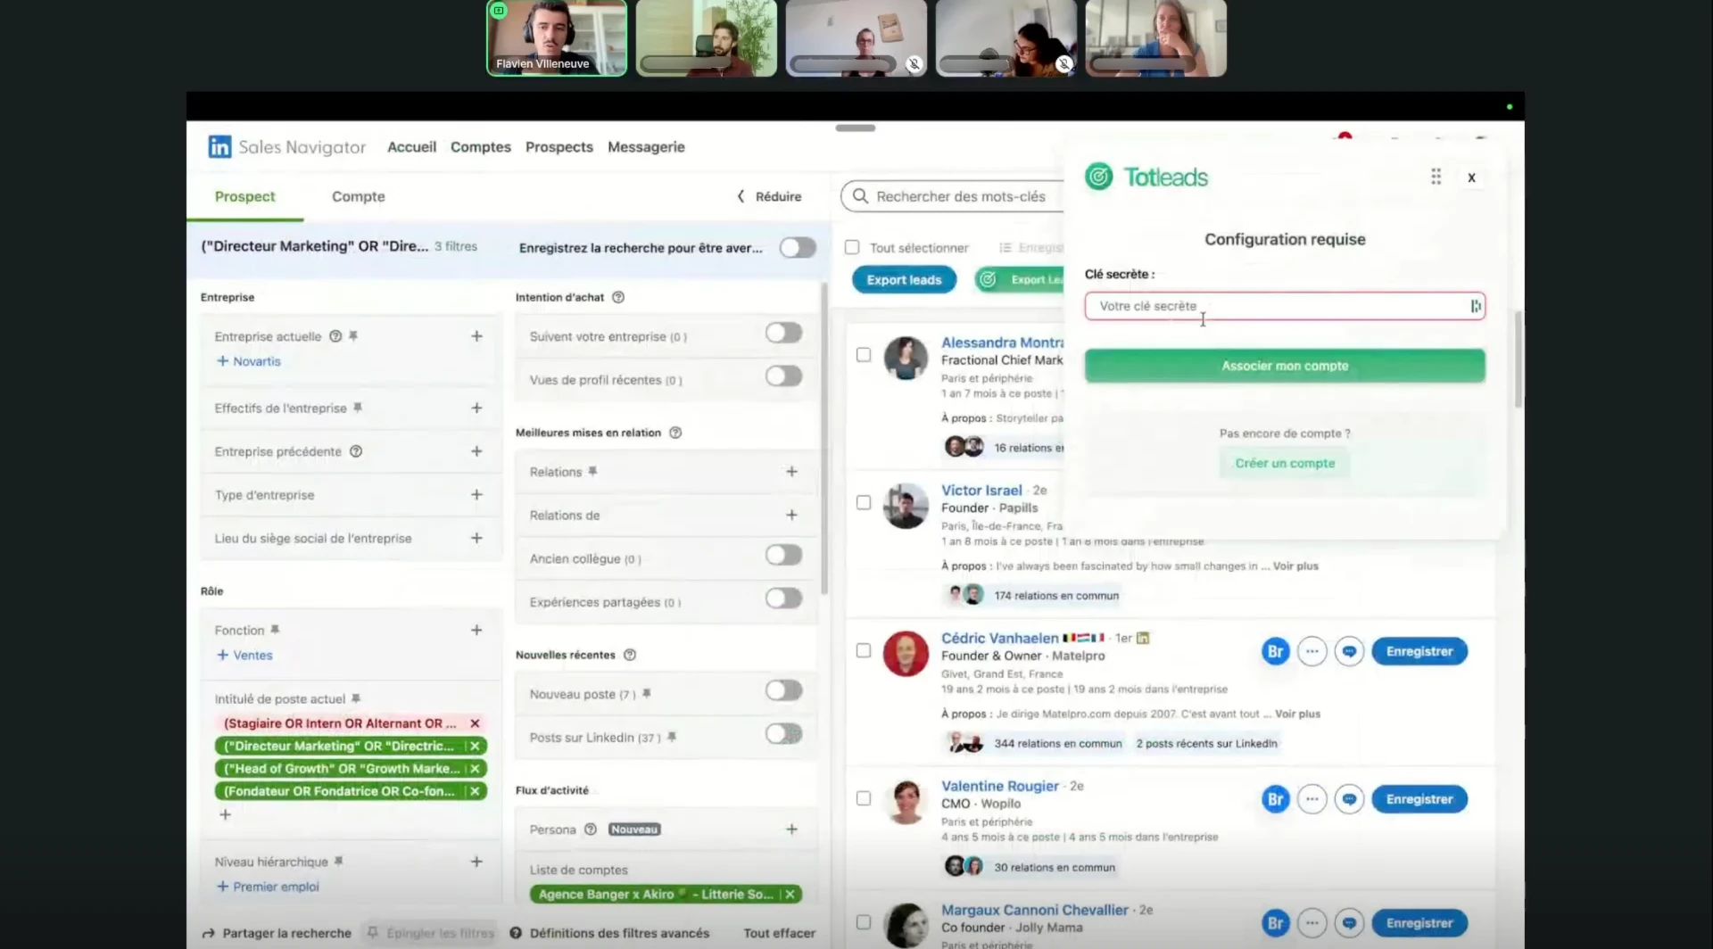1713x949 pixels.
Task: Open more options for Valentine Rougier
Action: [1312, 799]
